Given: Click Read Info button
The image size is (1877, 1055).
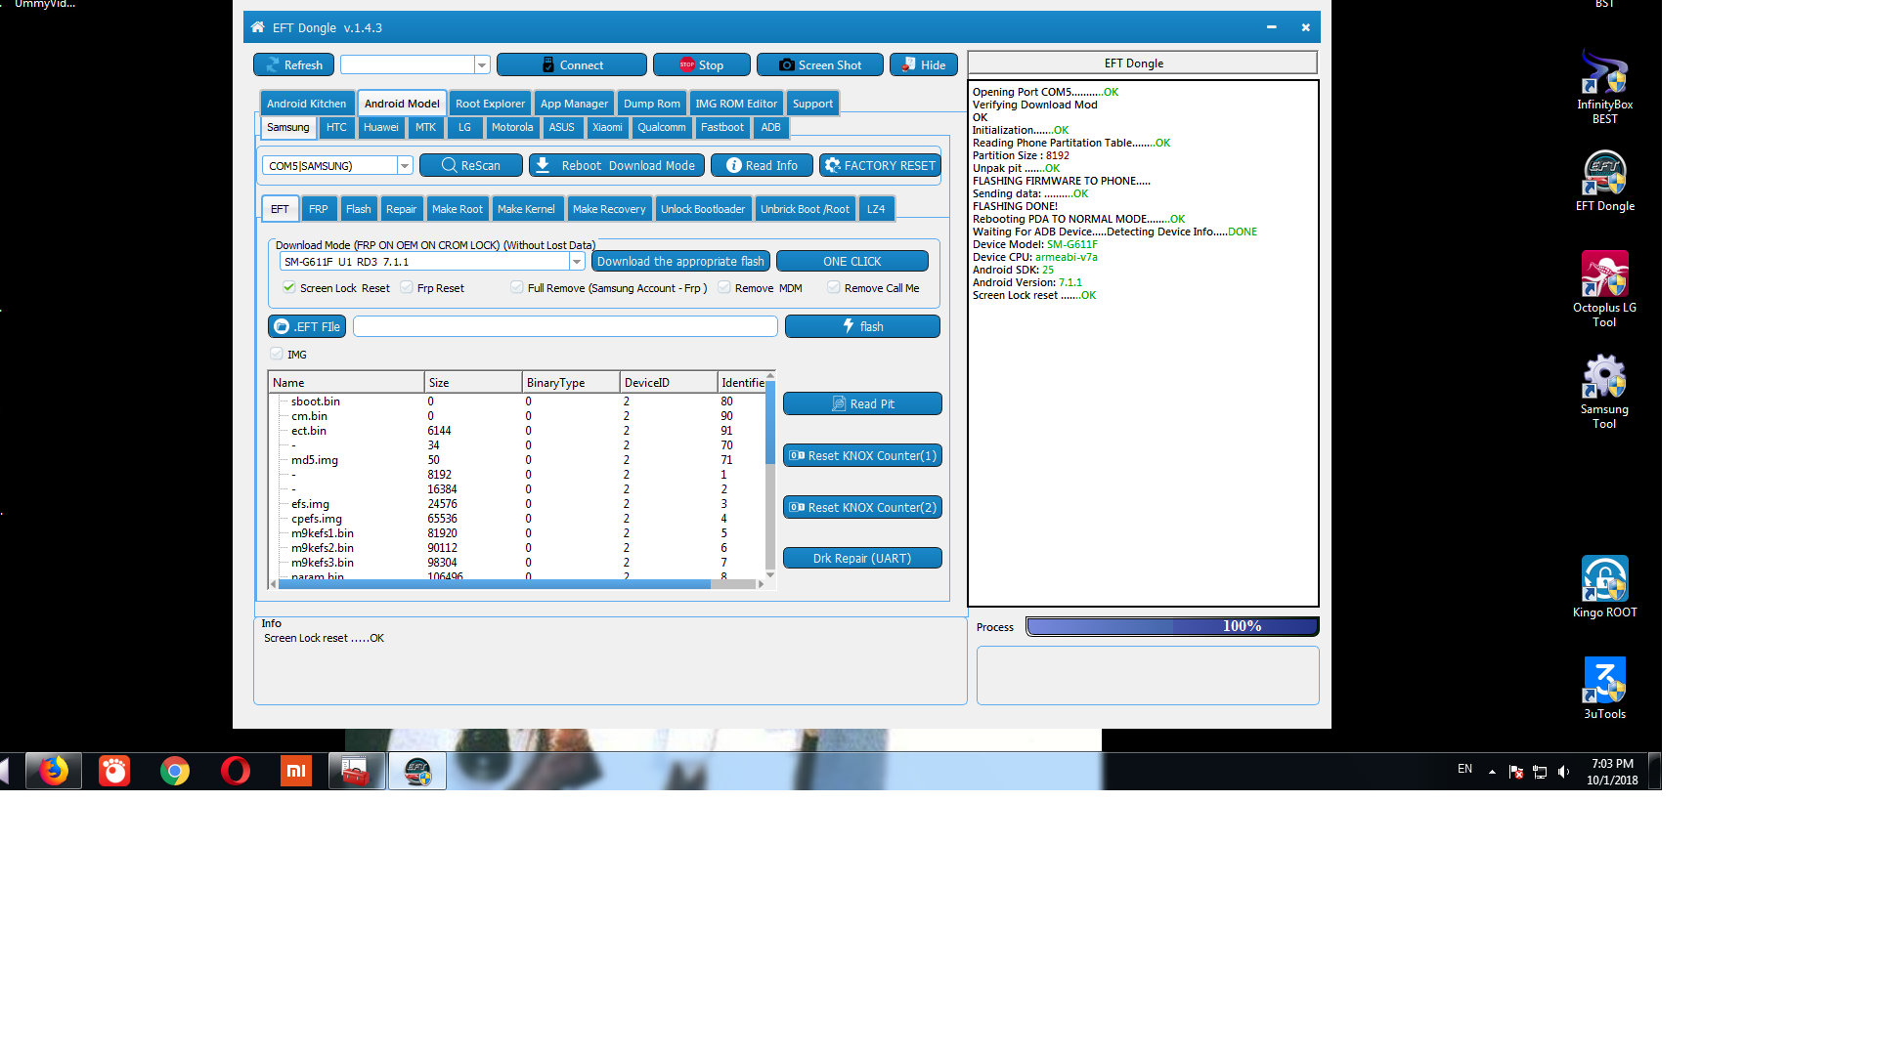Looking at the screenshot, I should [762, 165].
